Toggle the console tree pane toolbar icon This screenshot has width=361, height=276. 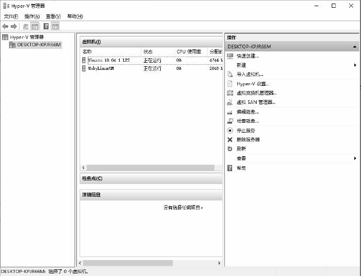point(35,27)
